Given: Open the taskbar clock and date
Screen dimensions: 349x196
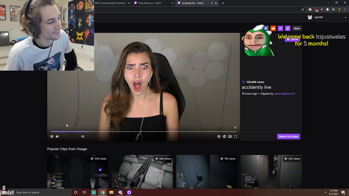Looking at the screenshot, I should [x=334, y=192].
